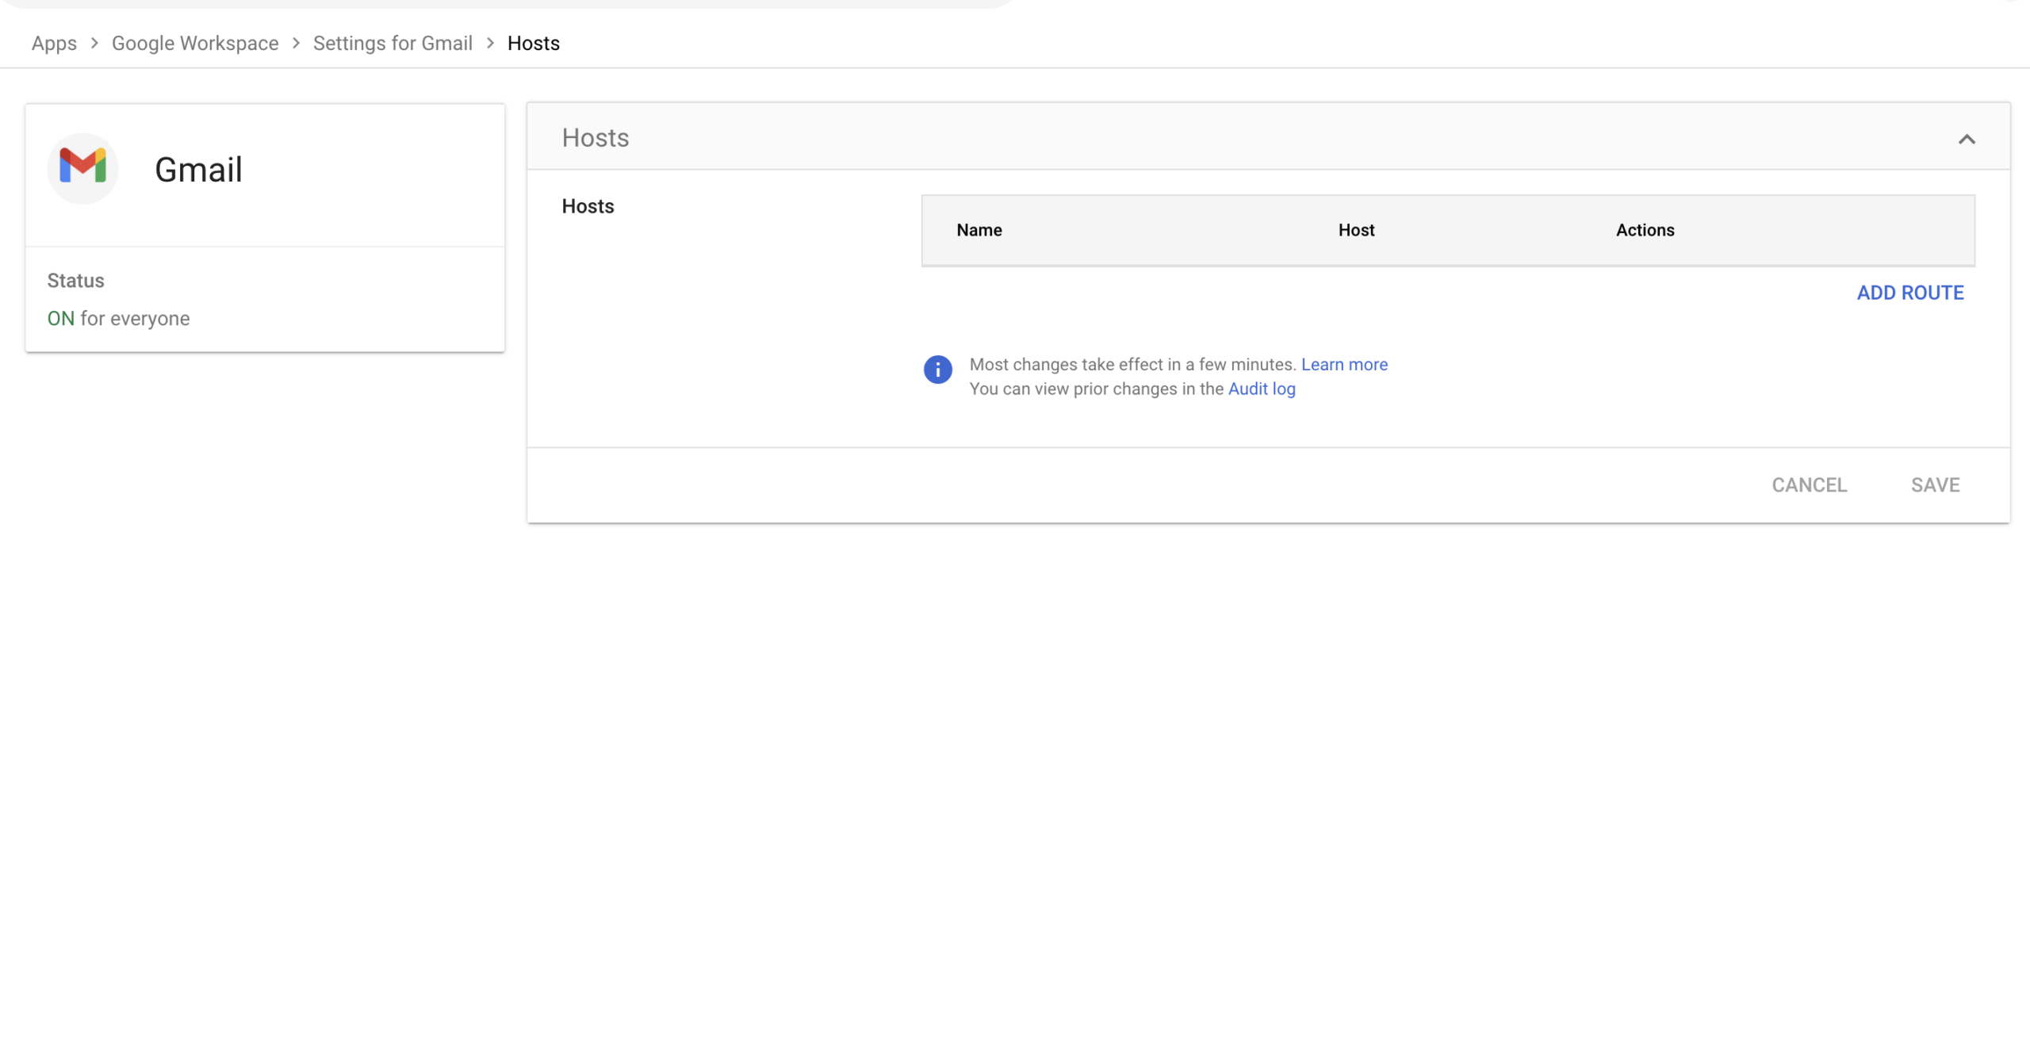Open the Learn more link
Screen dimensions: 2030x1038
pos(1344,365)
